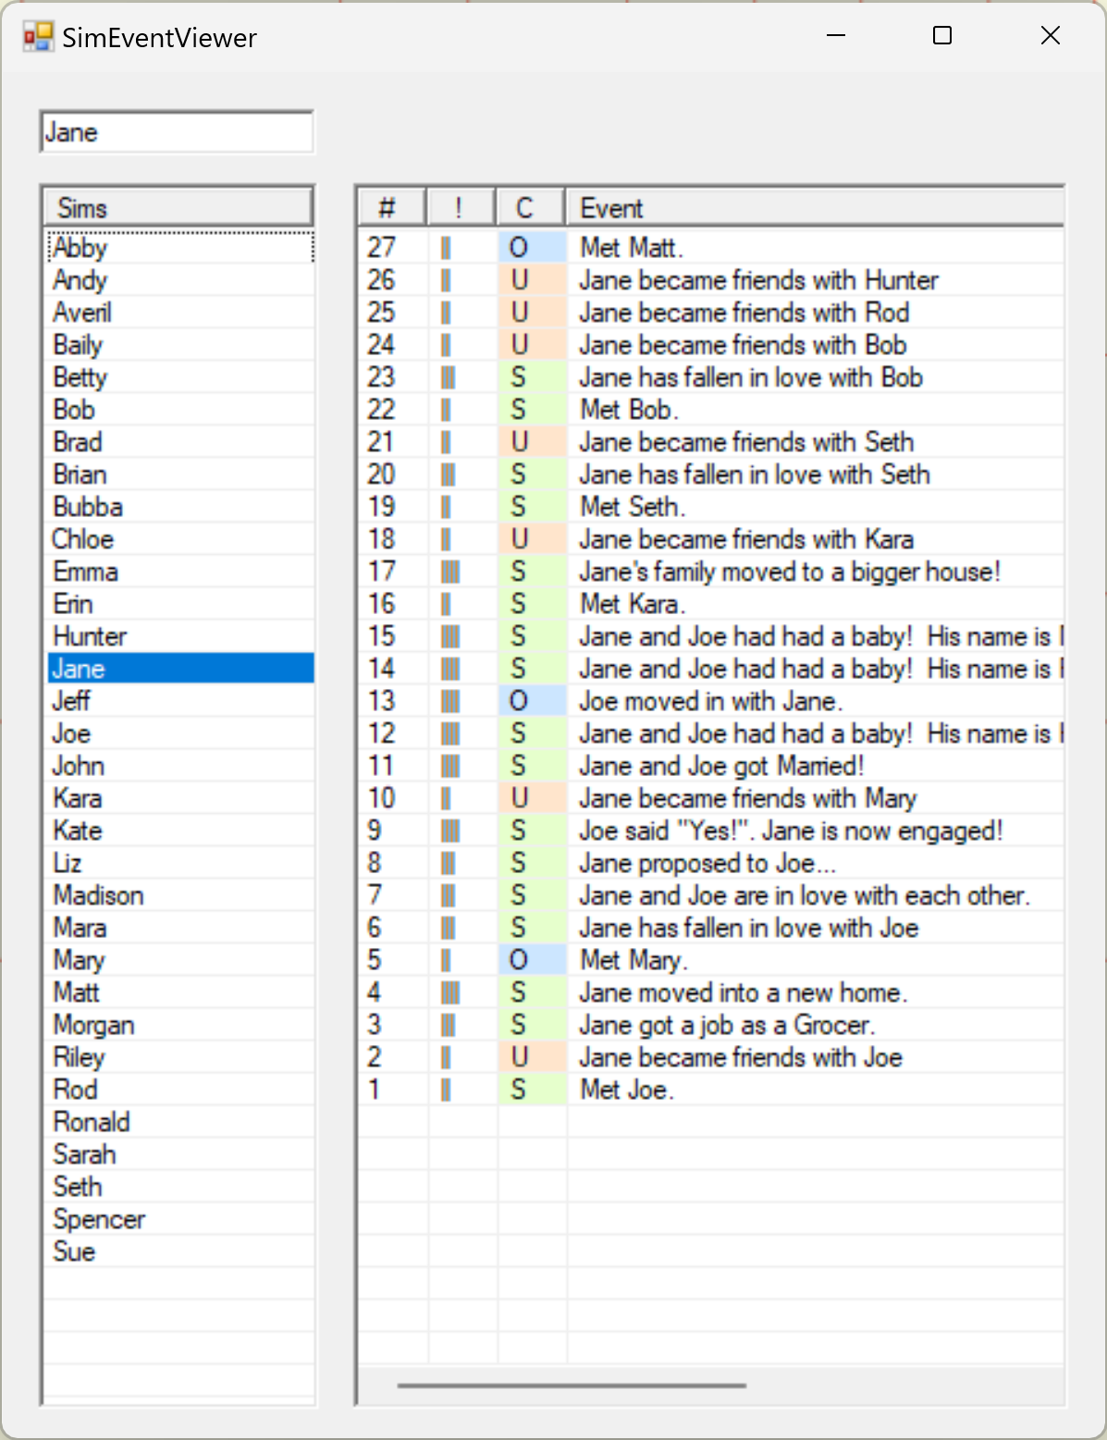Click 'Jane is now engaged!' event row
1107x1440 pixels.
(x=711, y=830)
